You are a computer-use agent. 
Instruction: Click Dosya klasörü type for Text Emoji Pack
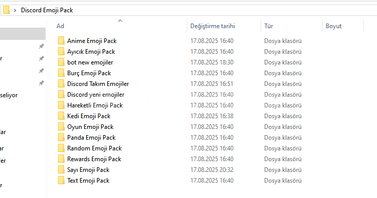point(283,180)
